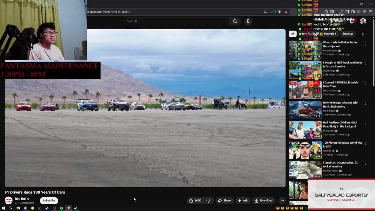Open options for Dad Realizes Children video
The image size is (375, 211).
366,123
